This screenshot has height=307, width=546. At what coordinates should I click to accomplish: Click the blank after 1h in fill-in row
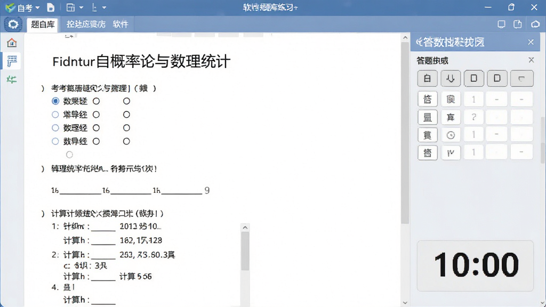coord(181,192)
